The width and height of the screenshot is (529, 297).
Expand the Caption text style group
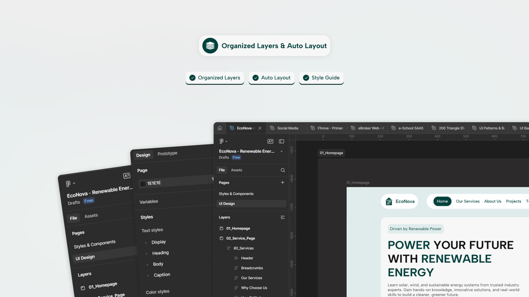pos(148,275)
